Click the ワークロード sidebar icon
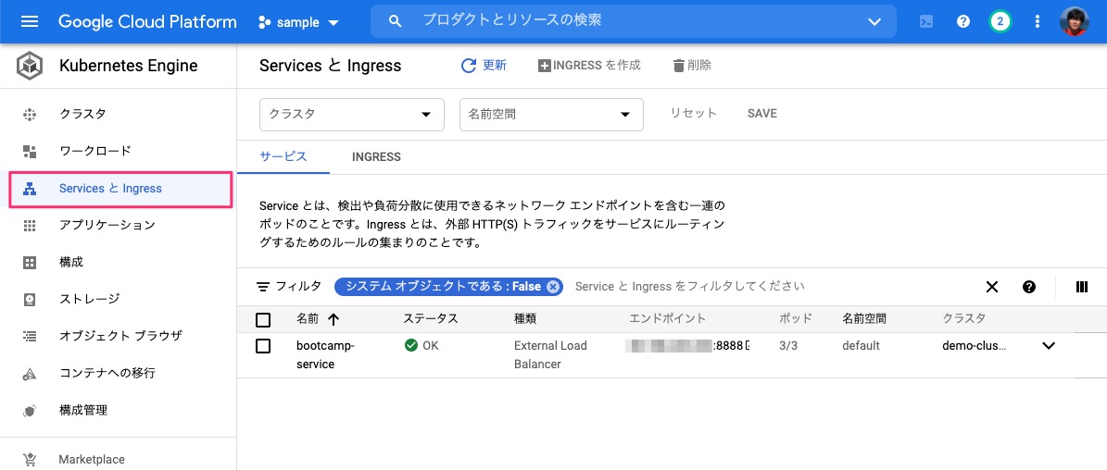Screen dimensions: 1107x470 click(29, 151)
